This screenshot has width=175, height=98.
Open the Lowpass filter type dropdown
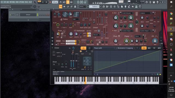(145, 13)
